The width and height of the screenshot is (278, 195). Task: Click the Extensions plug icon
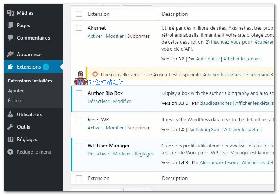click(x=10, y=67)
